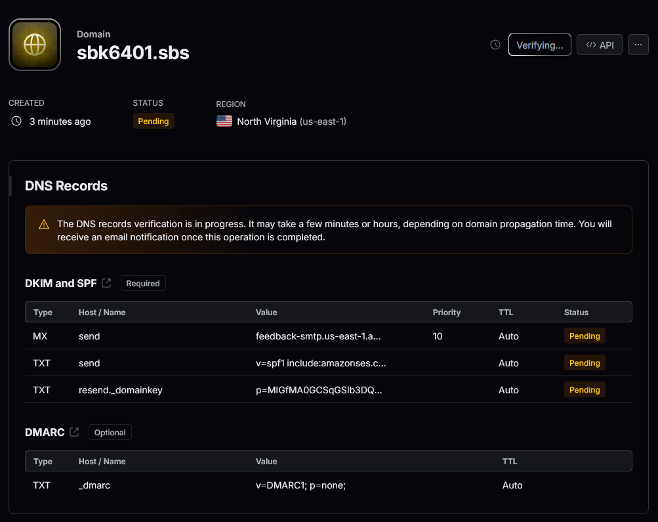The image size is (658, 522).
Task: Select the feedback-smtp.us-east-1.a... value
Action: coord(318,336)
